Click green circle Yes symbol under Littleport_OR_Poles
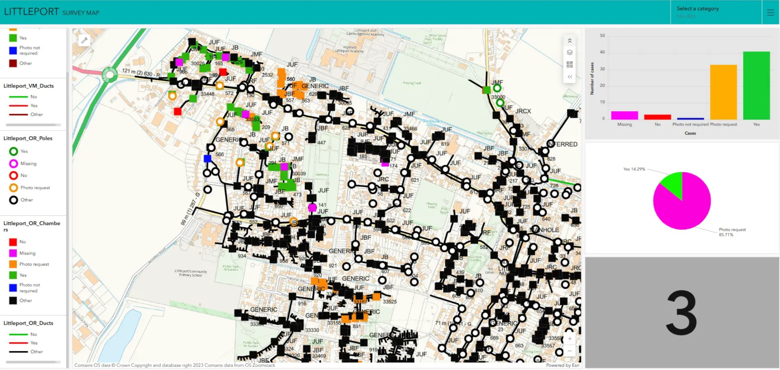Viewport: 780px width, 370px height. (x=13, y=151)
